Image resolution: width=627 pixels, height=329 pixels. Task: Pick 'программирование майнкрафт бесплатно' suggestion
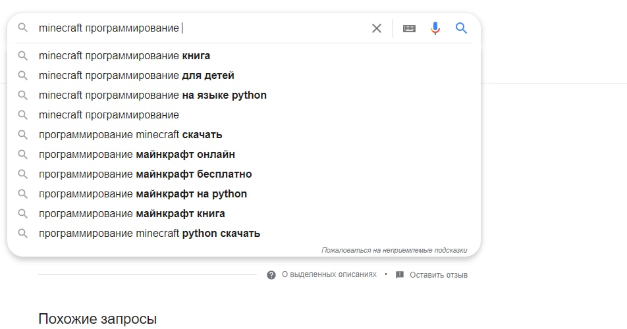(x=244, y=174)
